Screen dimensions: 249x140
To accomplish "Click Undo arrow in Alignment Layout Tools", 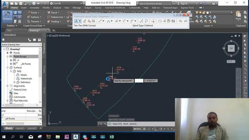I will [x=181, y=21].
